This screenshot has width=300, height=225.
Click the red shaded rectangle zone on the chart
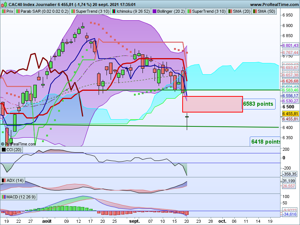coord(212,104)
